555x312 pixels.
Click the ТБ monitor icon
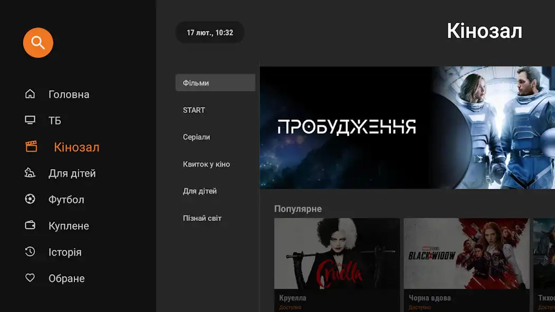[31, 120]
